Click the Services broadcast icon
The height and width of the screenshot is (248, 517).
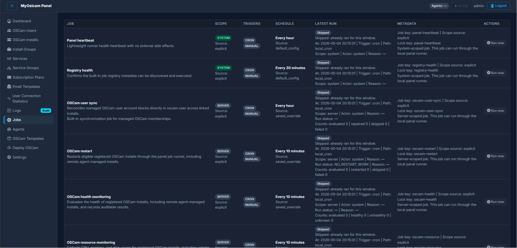[x=9, y=58]
